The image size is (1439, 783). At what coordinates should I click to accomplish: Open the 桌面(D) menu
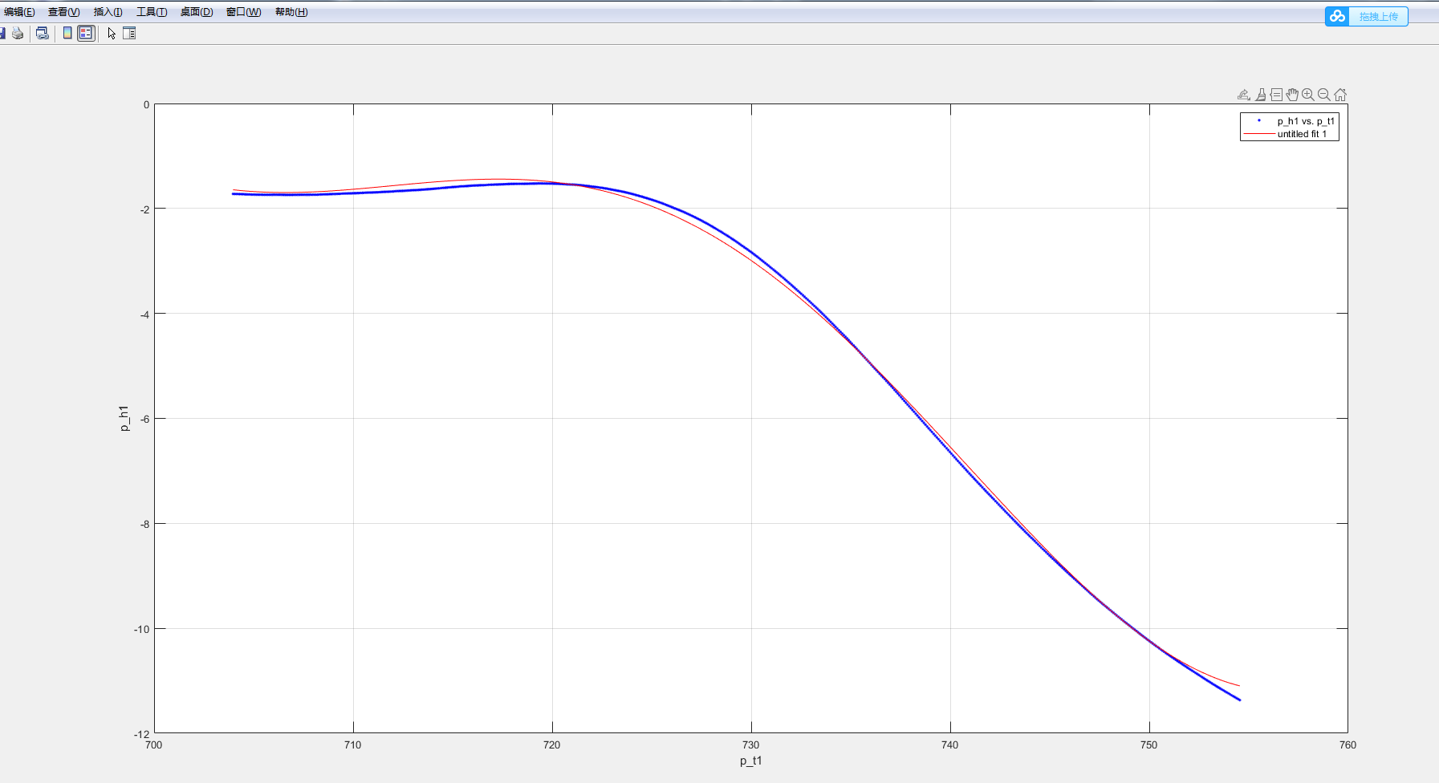[x=197, y=12]
